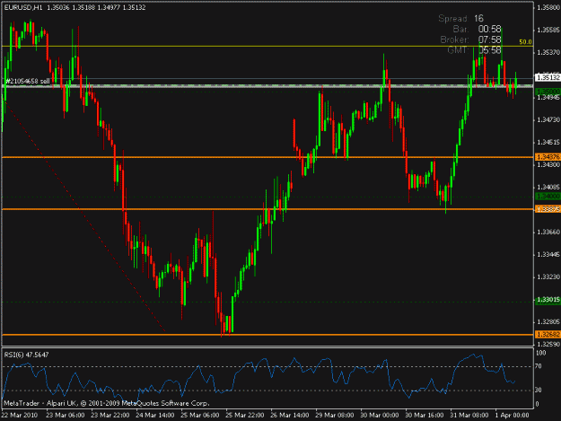
Task: Select the 50.0 Fibonacci level label
Action: pos(525,42)
